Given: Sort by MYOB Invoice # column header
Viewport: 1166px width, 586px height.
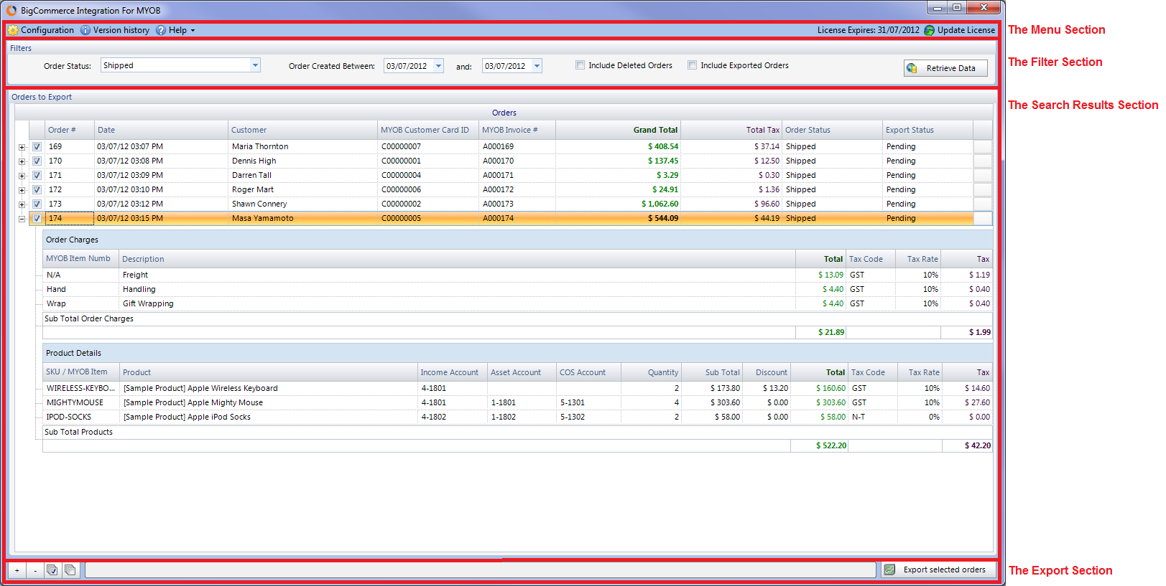Looking at the screenshot, I should (517, 130).
